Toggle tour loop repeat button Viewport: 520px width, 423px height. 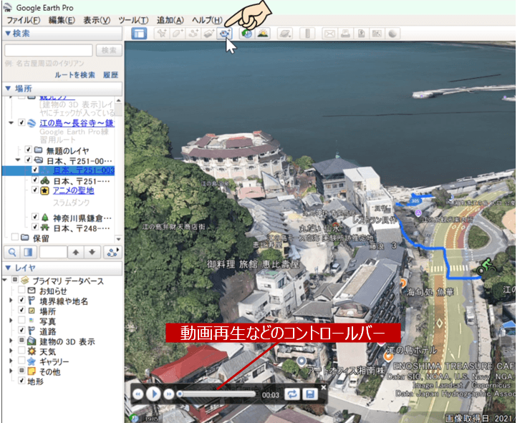tap(292, 394)
